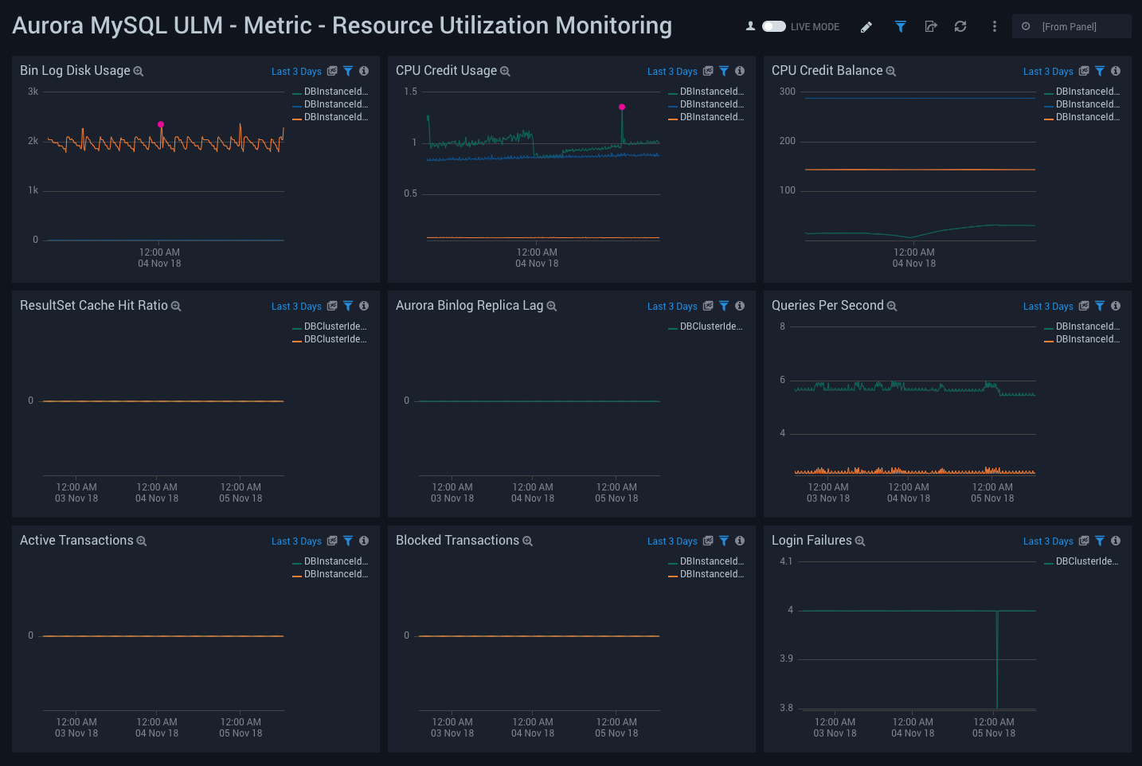
Task: Toggle LIVE MODE off
Action: 772,25
